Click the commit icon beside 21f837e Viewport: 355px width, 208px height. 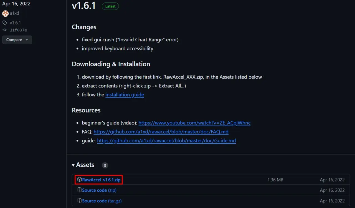pos(5,30)
